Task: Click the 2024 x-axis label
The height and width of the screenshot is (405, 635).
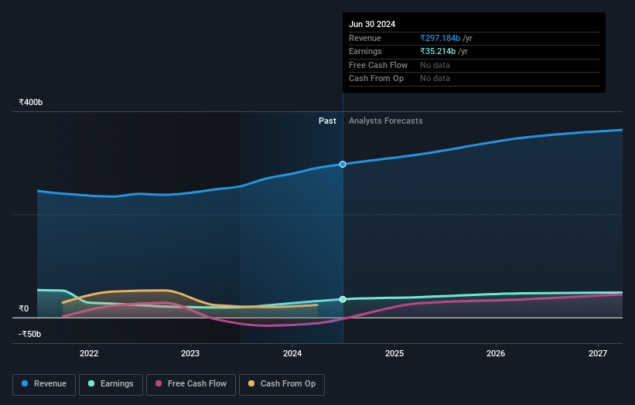Action: click(x=292, y=353)
